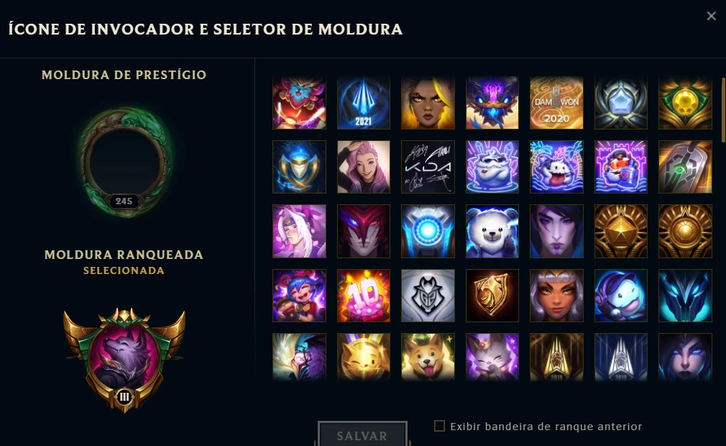Choose the 10th anniversary cake icon
Image resolution: width=726 pixels, height=446 pixels.
[364, 296]
